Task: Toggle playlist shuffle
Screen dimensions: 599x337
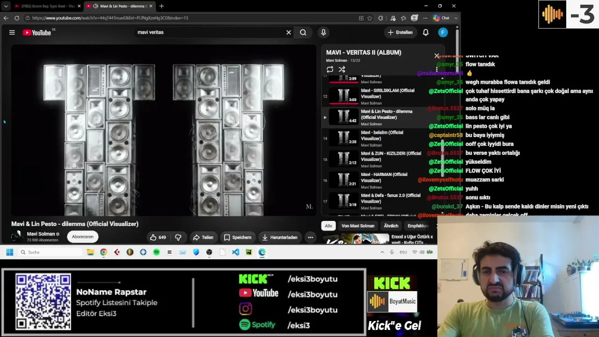Action: click(342, 69)
